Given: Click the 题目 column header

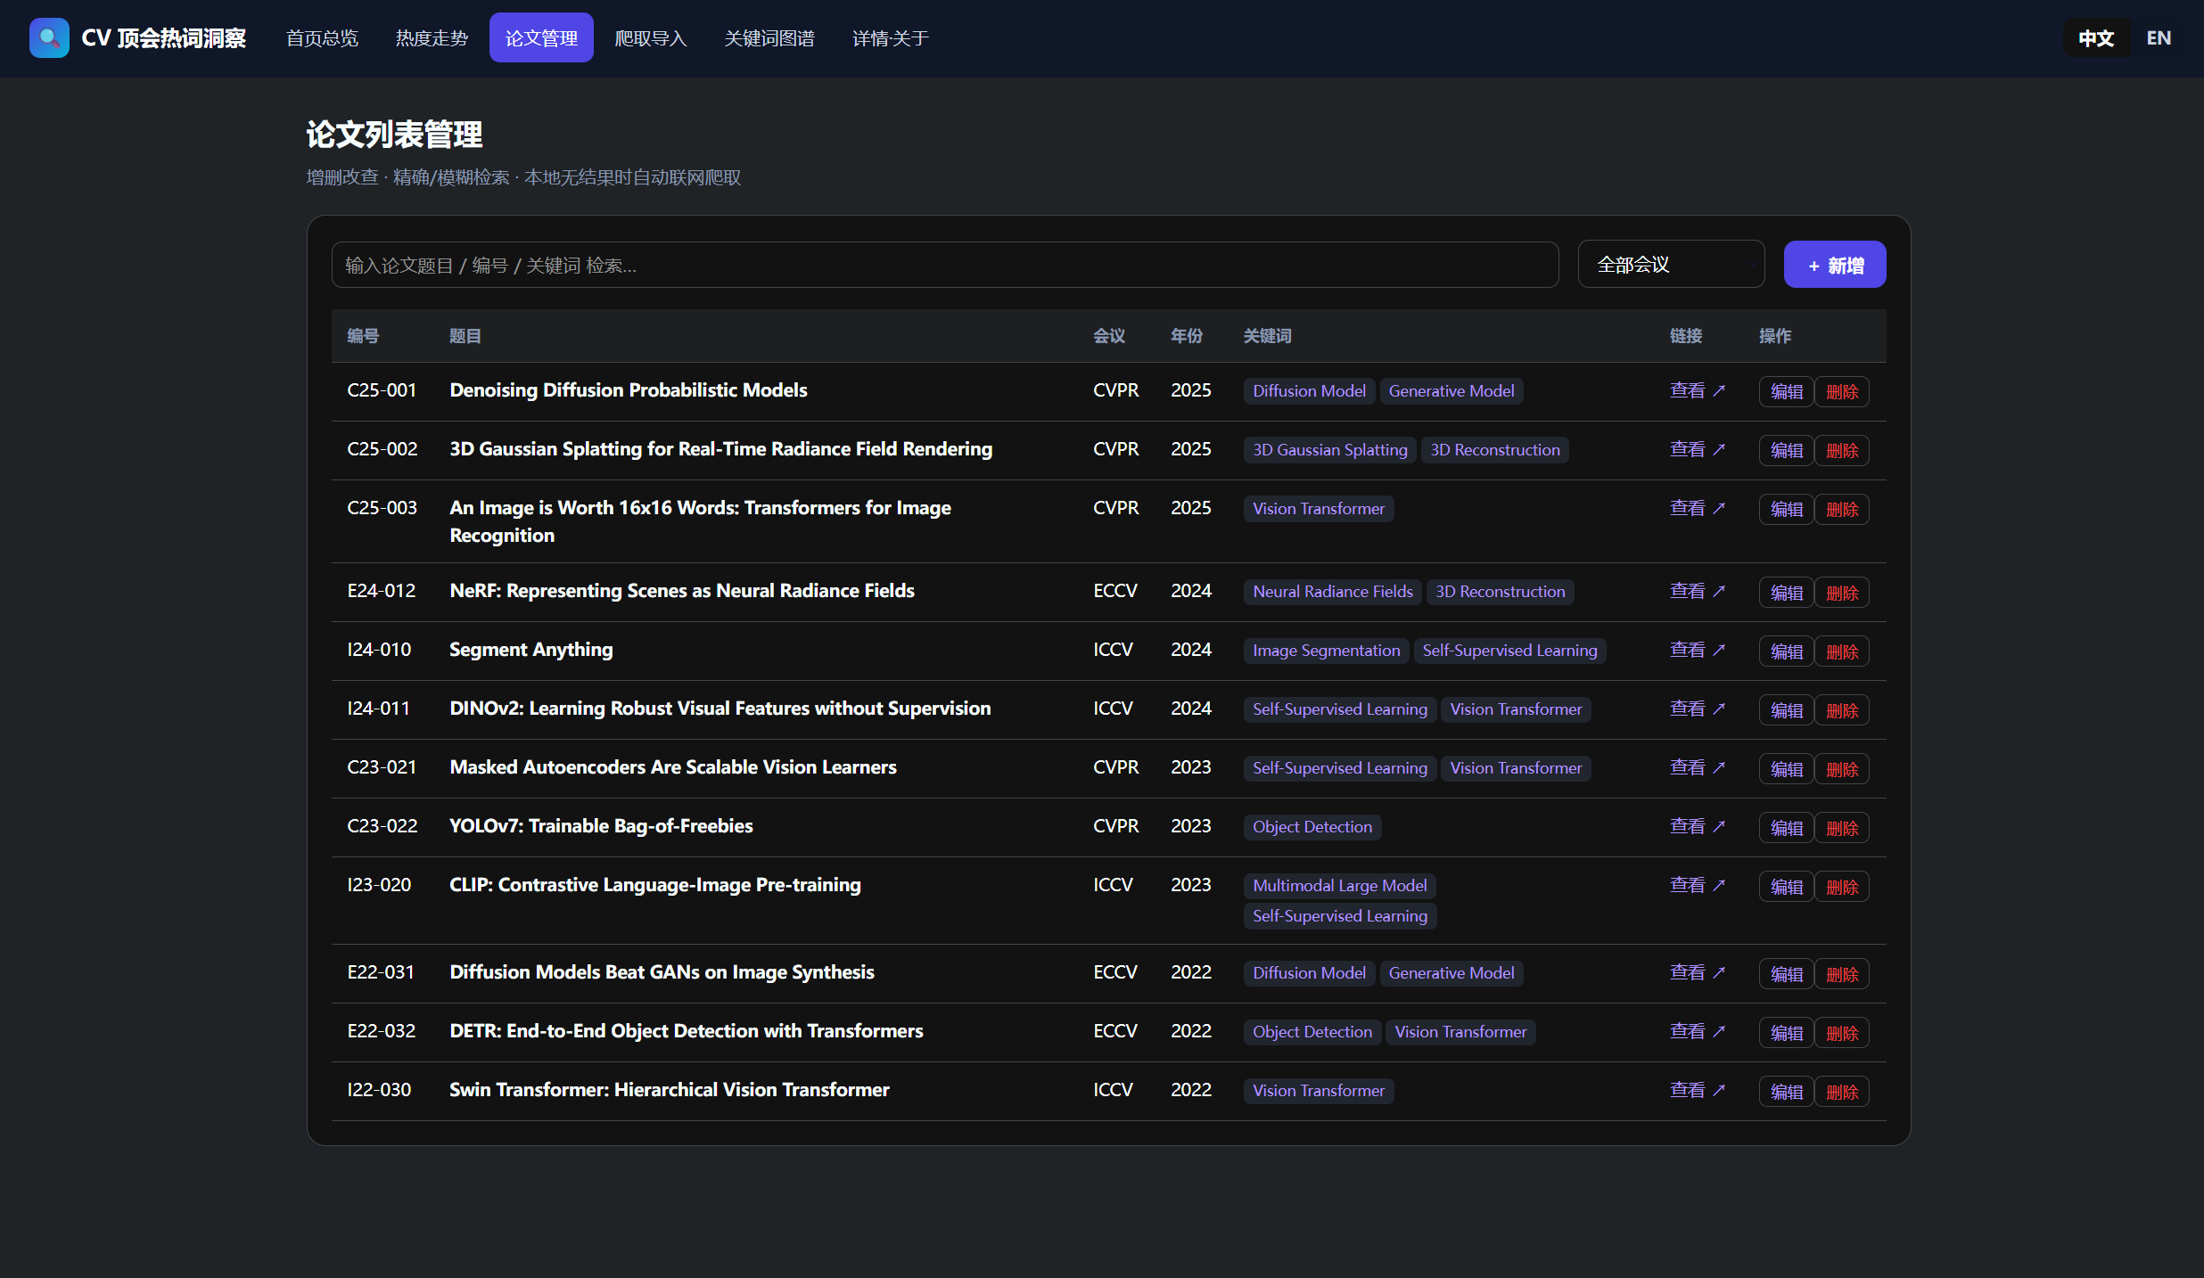Looking at the screenshot, I should (x=465, y=336).
